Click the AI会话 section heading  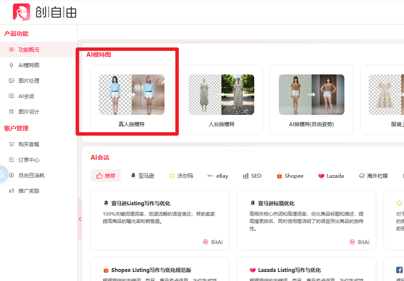click(100, 157)
